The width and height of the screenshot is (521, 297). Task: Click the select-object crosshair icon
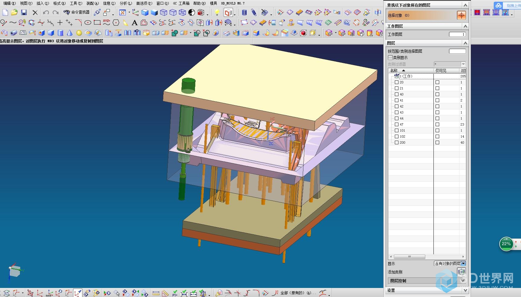(x=461, y=15)
